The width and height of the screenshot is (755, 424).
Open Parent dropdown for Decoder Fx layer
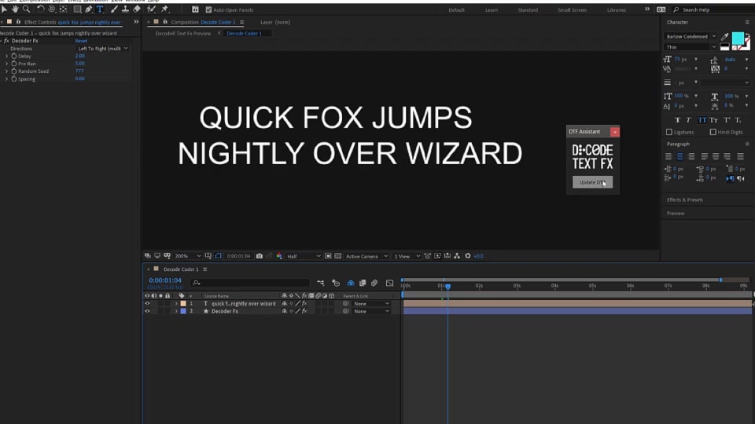point(370,312)
